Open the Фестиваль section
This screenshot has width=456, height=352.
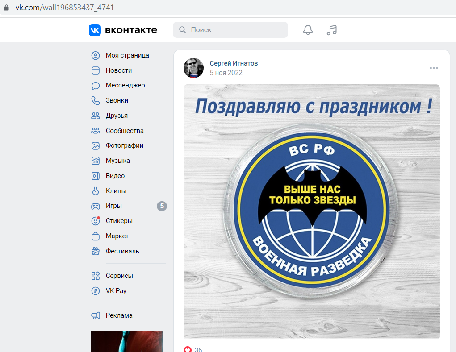122,251
